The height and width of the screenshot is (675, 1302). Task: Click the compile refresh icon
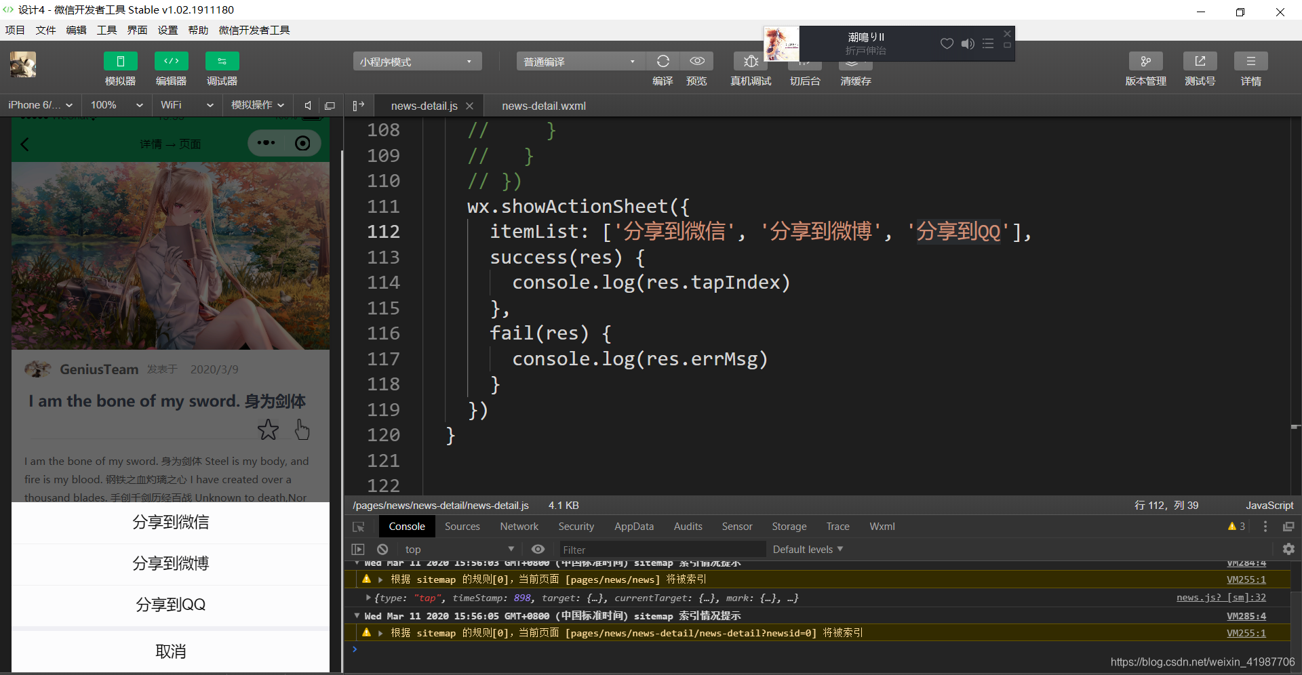(x=663, y=61)
